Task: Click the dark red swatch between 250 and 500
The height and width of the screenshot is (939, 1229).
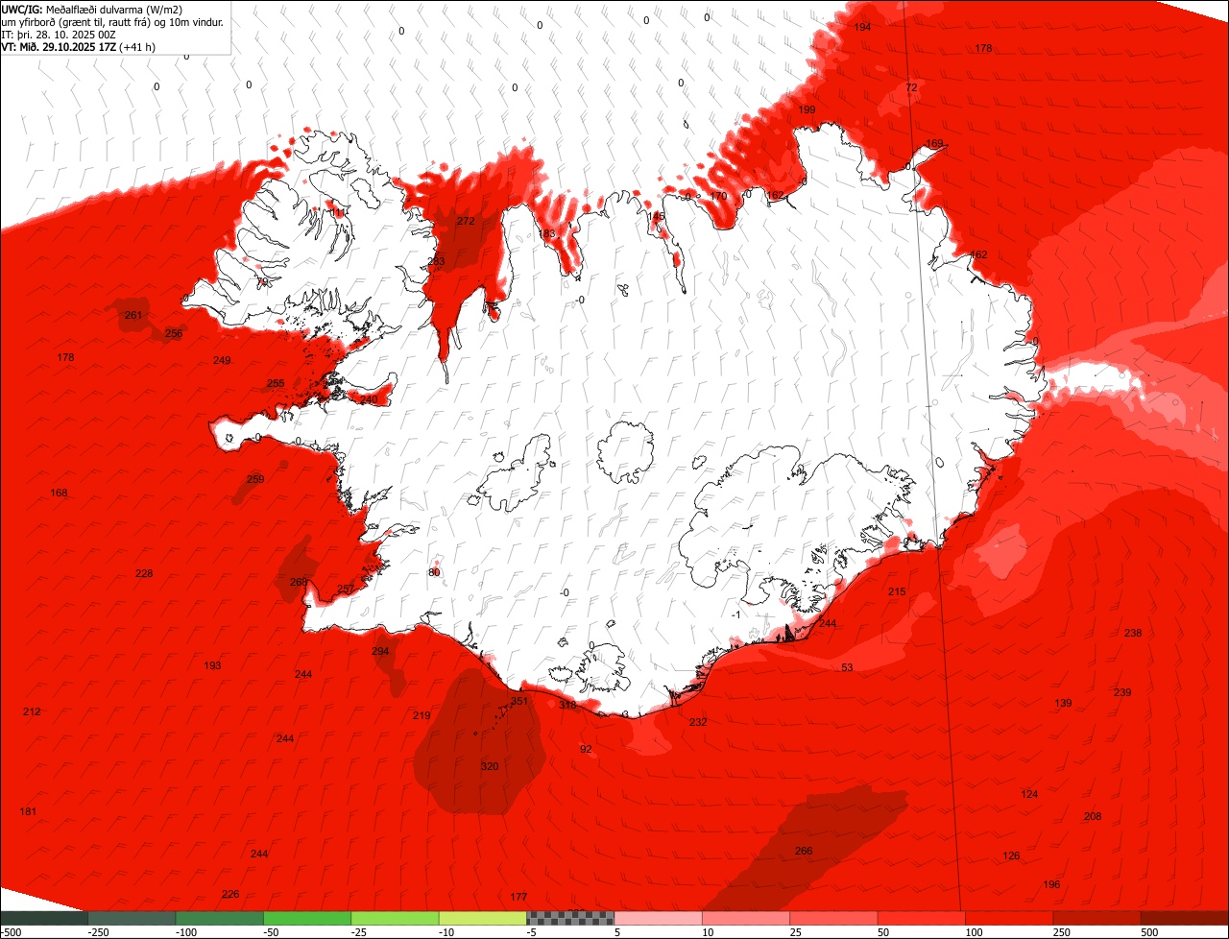Action: tap(1097, 918)
